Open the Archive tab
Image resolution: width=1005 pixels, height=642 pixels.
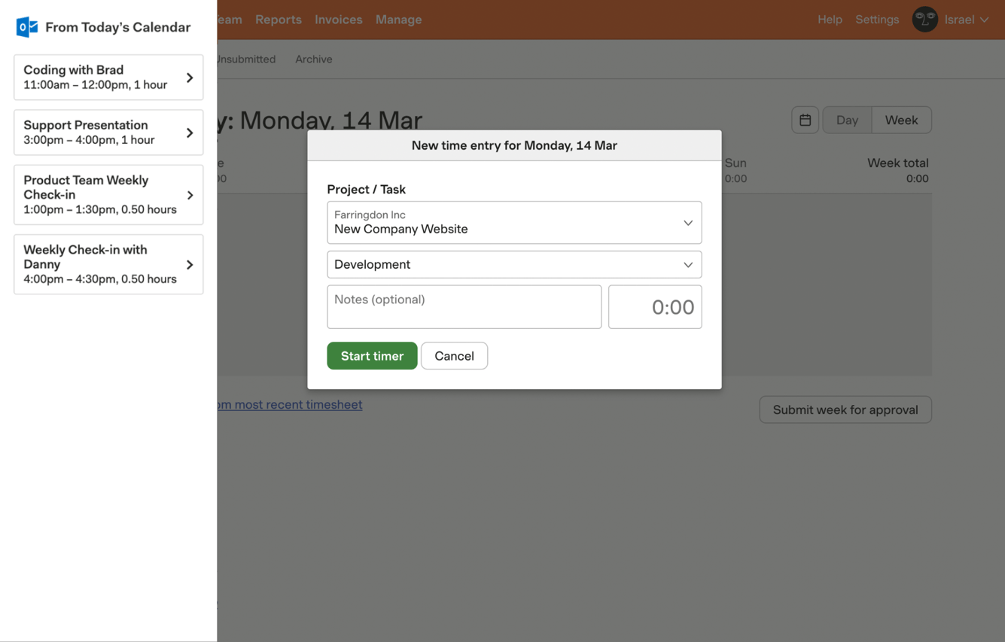coord(313,59)
